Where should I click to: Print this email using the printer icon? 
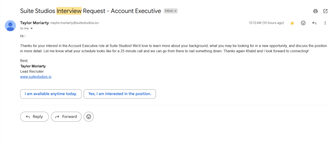315,11
